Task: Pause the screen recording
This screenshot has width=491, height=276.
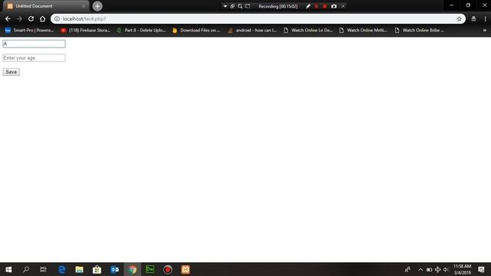Action: [316, 6]
